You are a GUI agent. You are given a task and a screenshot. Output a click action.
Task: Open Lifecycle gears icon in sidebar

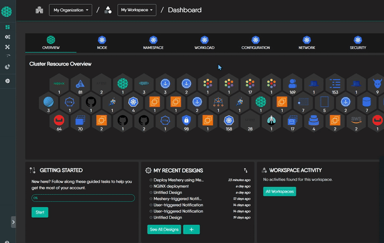[x=7, y=37]
